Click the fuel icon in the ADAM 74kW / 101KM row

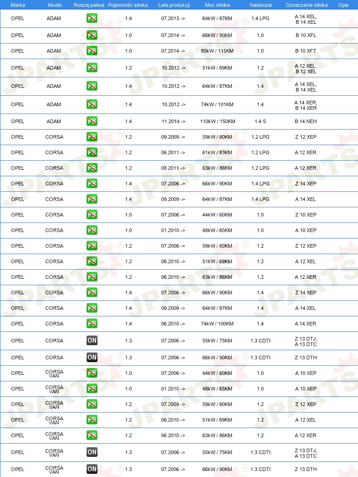point(92,104)
